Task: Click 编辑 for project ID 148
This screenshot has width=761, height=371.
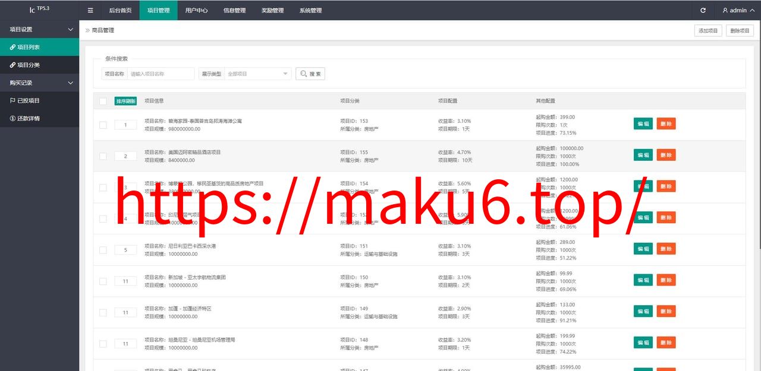Action: coord(643,343)
